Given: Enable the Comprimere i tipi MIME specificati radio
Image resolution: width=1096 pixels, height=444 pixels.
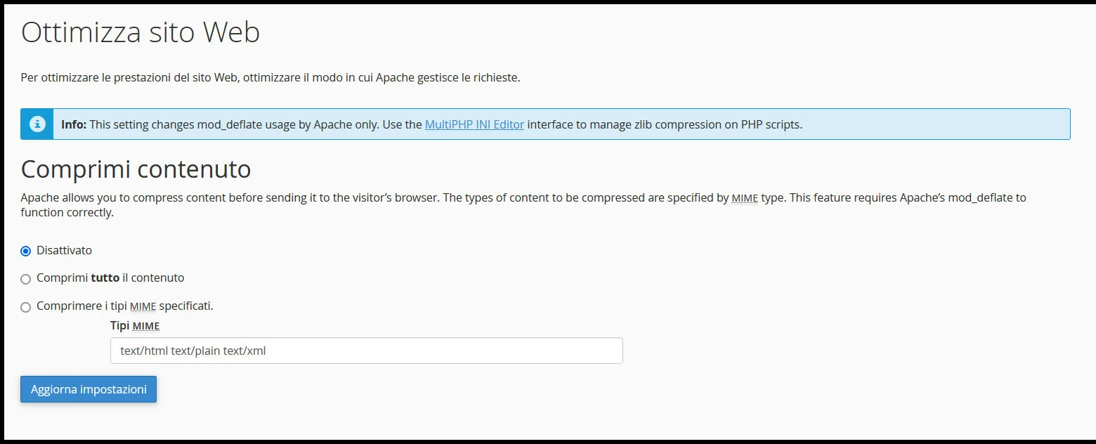Looking at the screenshot, I should pyautogui.click(x=26, y=307).
